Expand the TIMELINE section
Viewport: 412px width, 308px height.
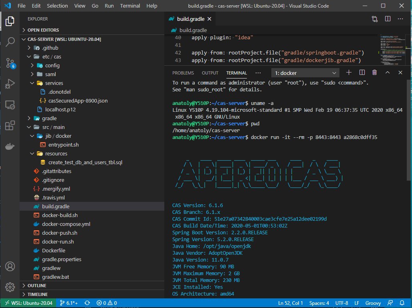tap(92, 294)
